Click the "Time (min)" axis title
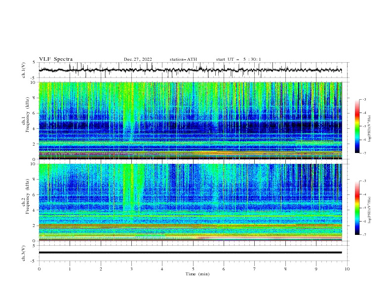Screen dimensions: 391x302 (x=197, y=274)
